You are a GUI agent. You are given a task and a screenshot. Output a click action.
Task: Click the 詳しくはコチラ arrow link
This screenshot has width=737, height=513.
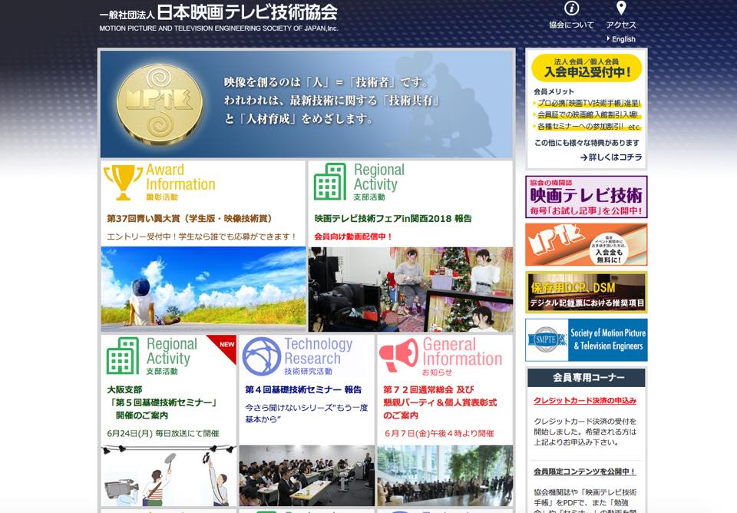click(610, 157)
